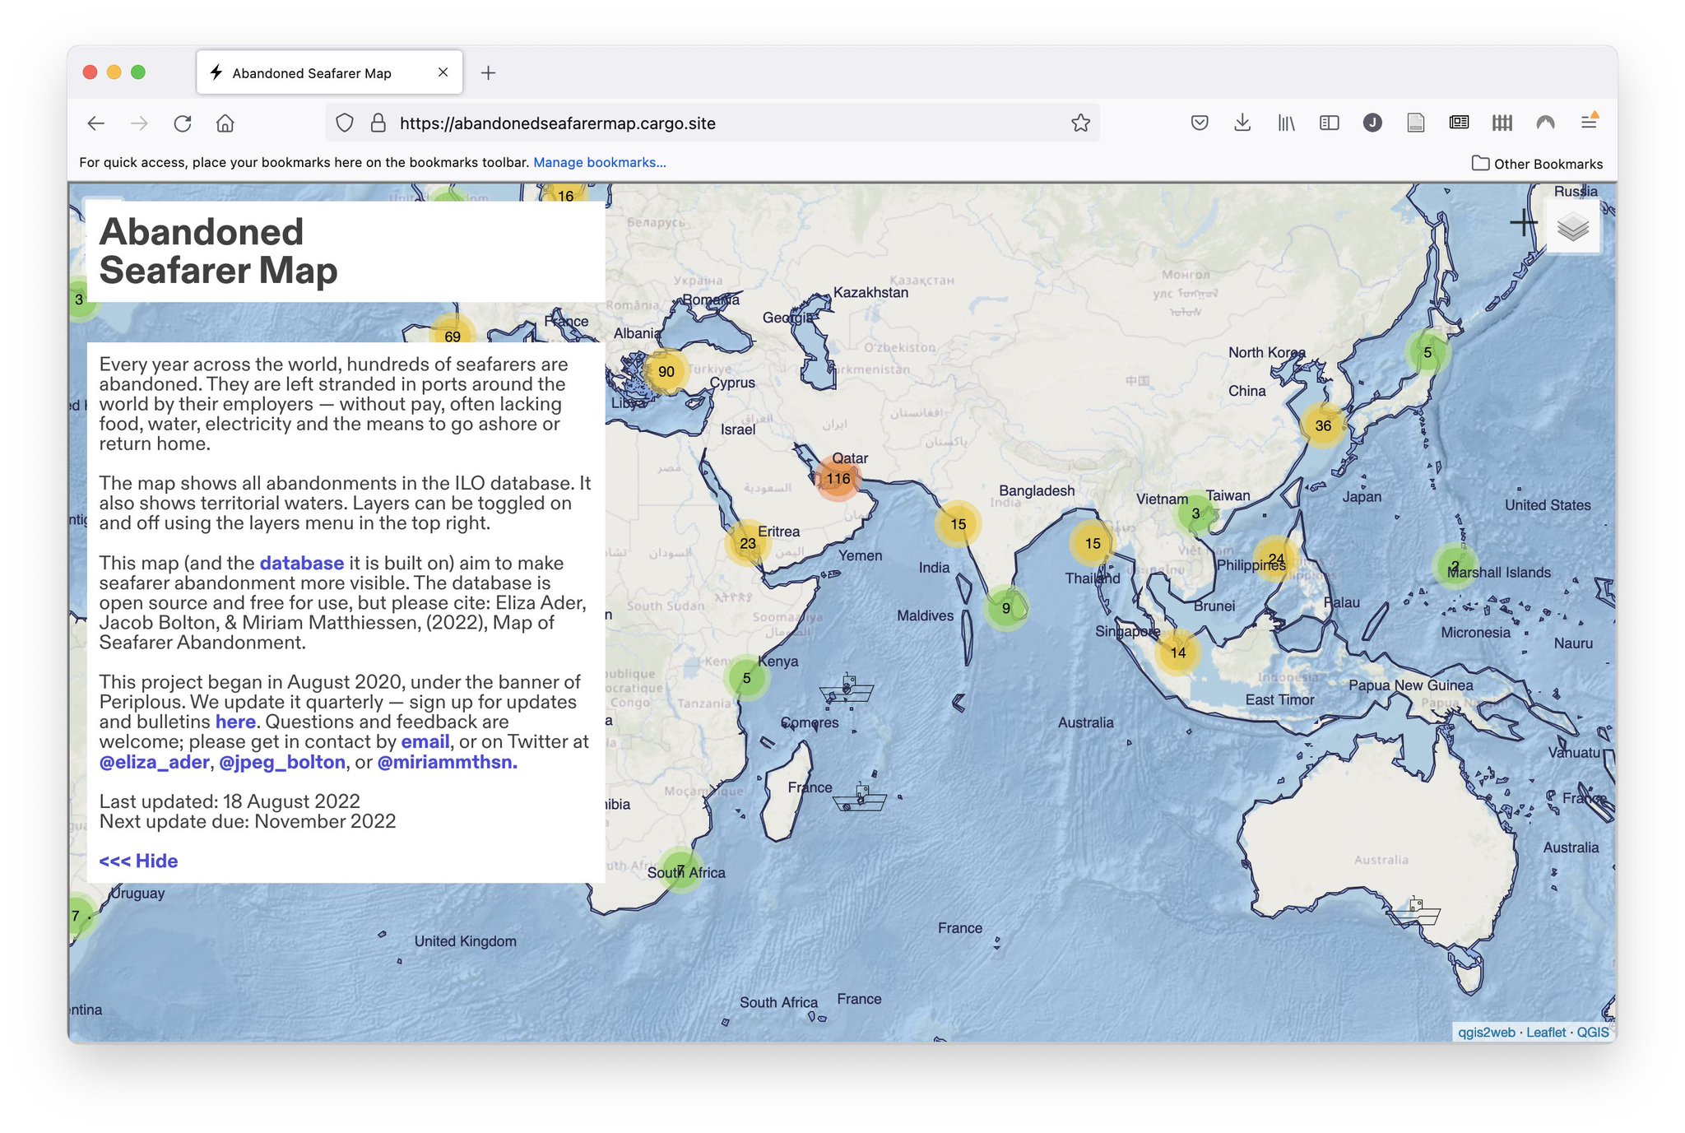
Task: Open the database link
Action: tap(301, 563)
